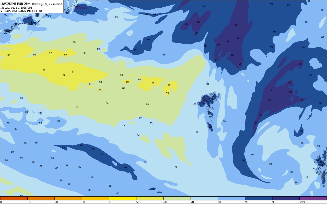Click the humidity value 66 on the map
Screen dimensions: 327x204
click(x=34, y=54)
